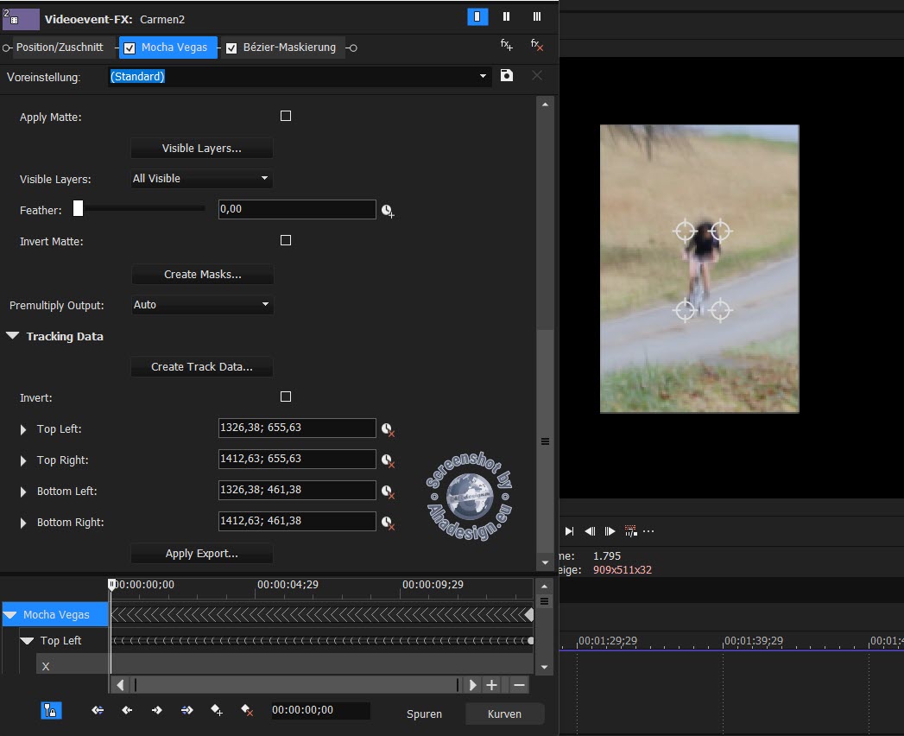904x736 pixels.
Task: Remove animation from Top Left value
Action: [388, 428]
